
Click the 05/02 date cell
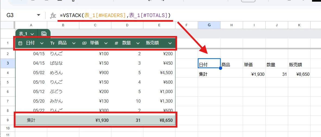(31, 73)
